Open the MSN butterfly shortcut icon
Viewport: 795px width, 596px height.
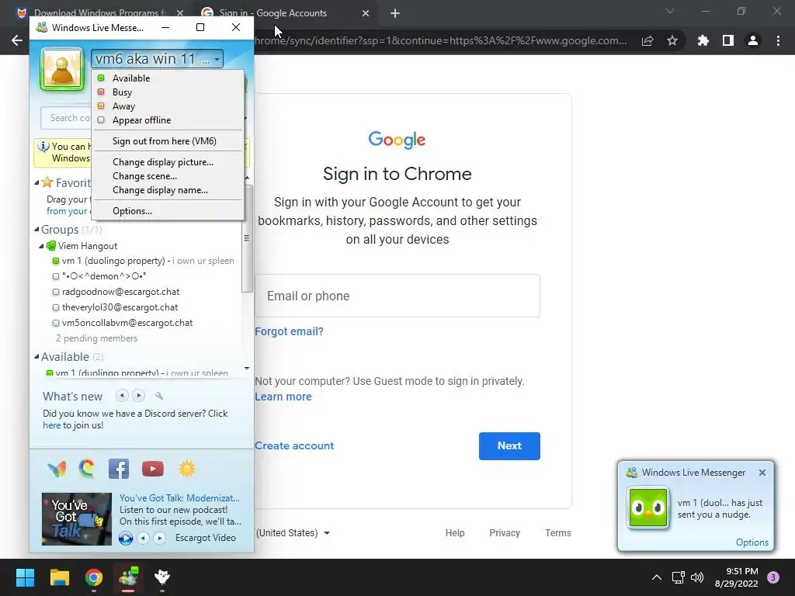point(57,469)
